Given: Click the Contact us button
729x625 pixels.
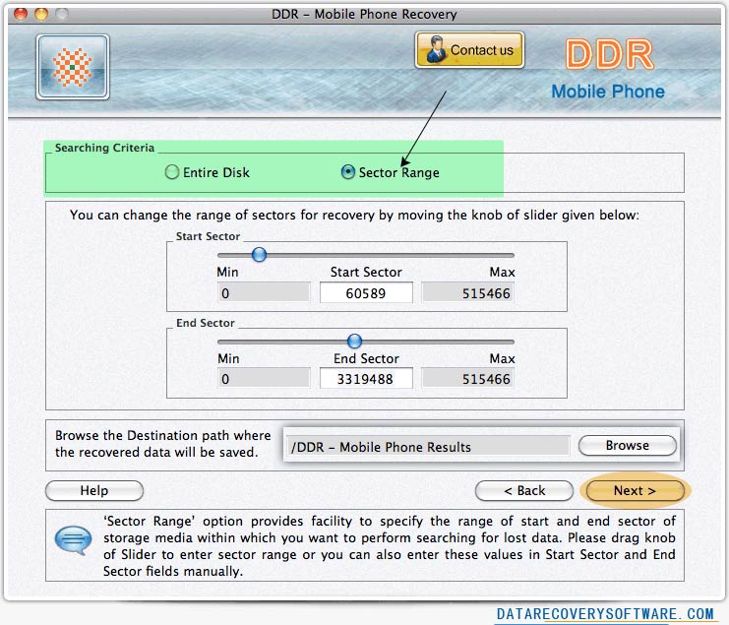Looking at the screenshot, I should pos(469,50).
